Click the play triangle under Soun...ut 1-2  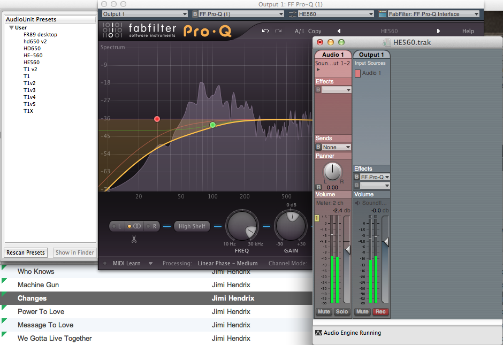[x=318, y=69]
